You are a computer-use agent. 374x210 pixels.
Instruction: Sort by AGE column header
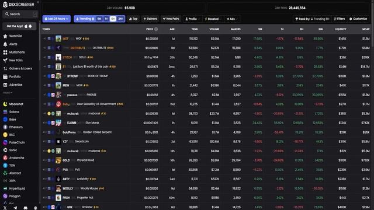point(172,29)
